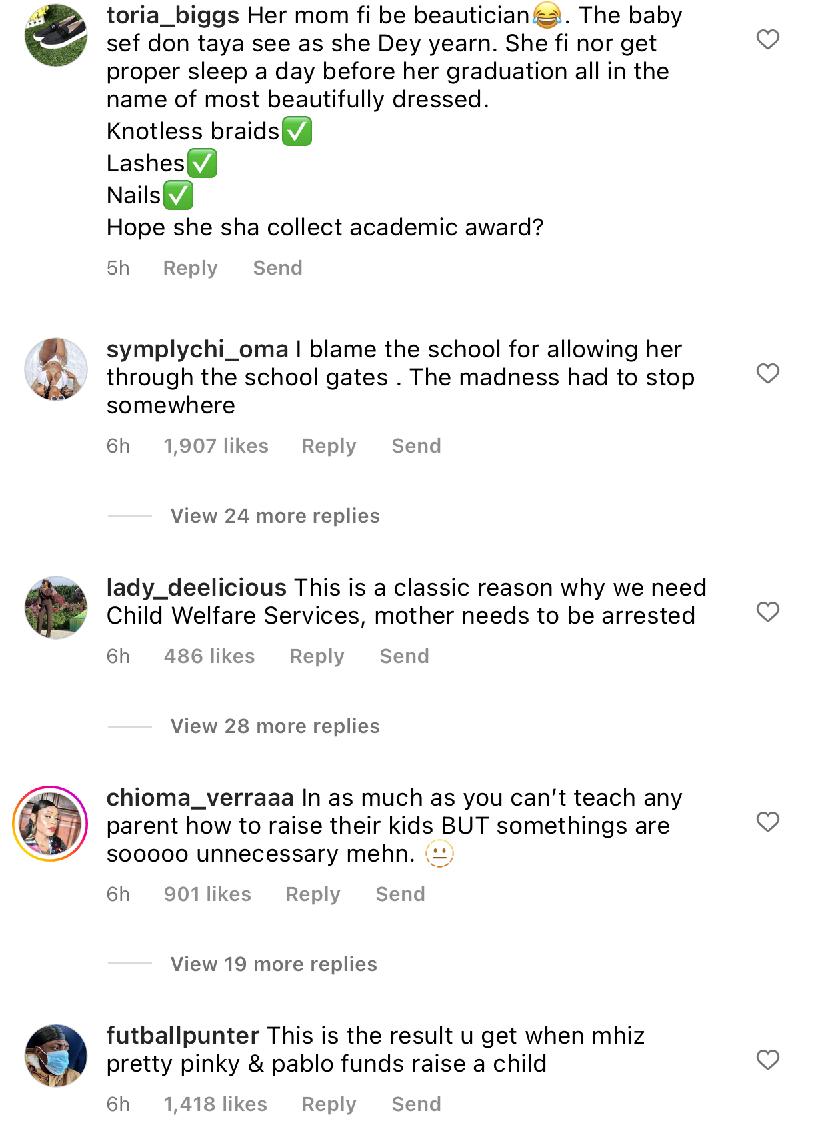Heart chioma_verraaa's comment
This screenshot has width=828, height=1123.
[x=767, y=822]
